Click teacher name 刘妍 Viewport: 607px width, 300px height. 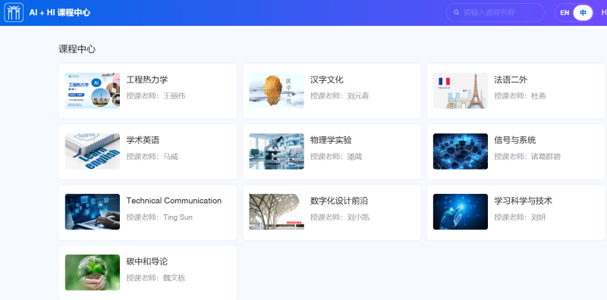click(x=539, y=217)
